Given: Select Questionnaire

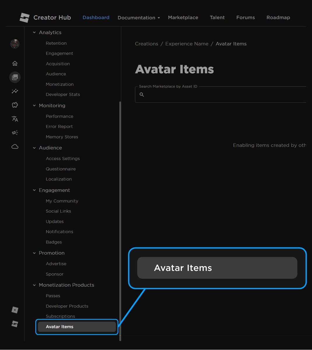Looking at the screenshot, I should pyautogui.click(x=61, y=169).
